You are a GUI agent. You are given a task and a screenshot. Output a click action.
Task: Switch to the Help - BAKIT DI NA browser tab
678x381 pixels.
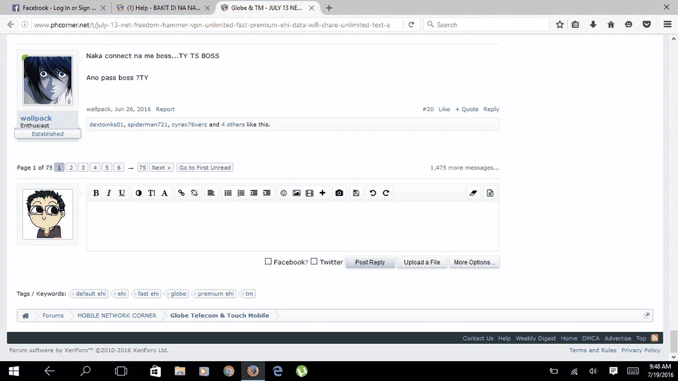pos(163,8)
